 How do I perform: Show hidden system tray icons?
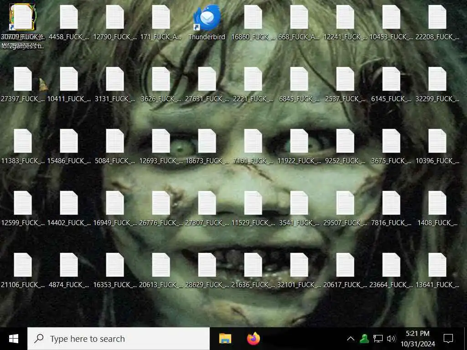(x=351, y=339)
